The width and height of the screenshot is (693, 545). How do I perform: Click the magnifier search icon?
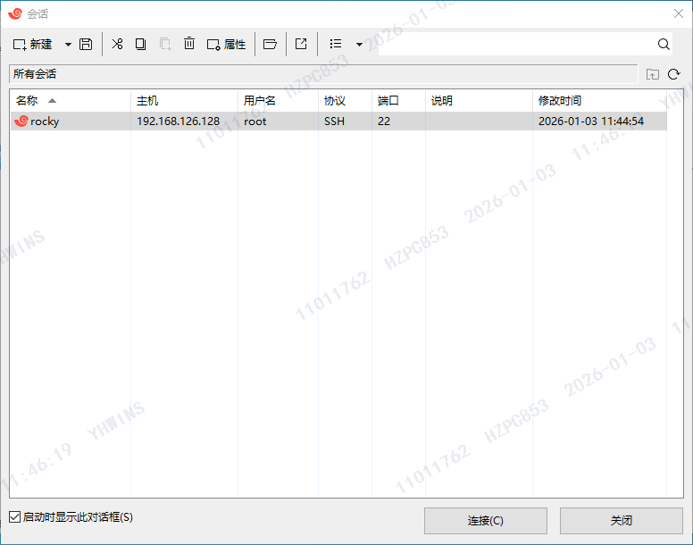[x=664, y=44]
